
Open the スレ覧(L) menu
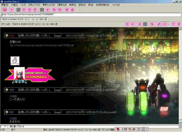click(x=14, y=5)
